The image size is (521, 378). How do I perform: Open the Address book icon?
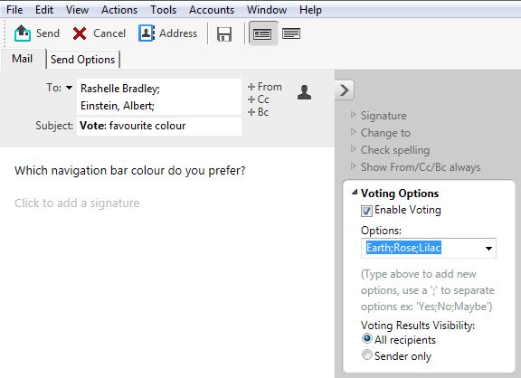coord(147,33)
